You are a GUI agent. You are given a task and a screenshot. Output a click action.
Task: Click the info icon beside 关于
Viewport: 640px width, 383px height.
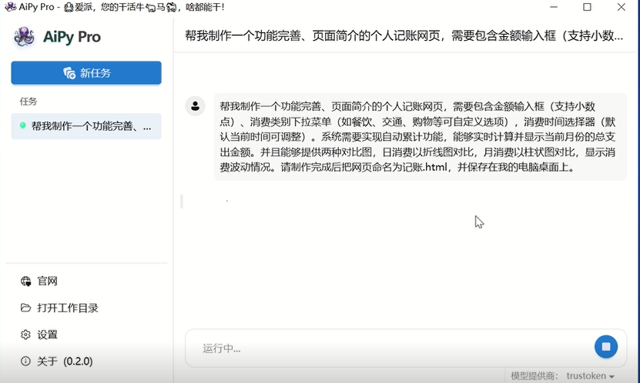(x=25, y=361)
